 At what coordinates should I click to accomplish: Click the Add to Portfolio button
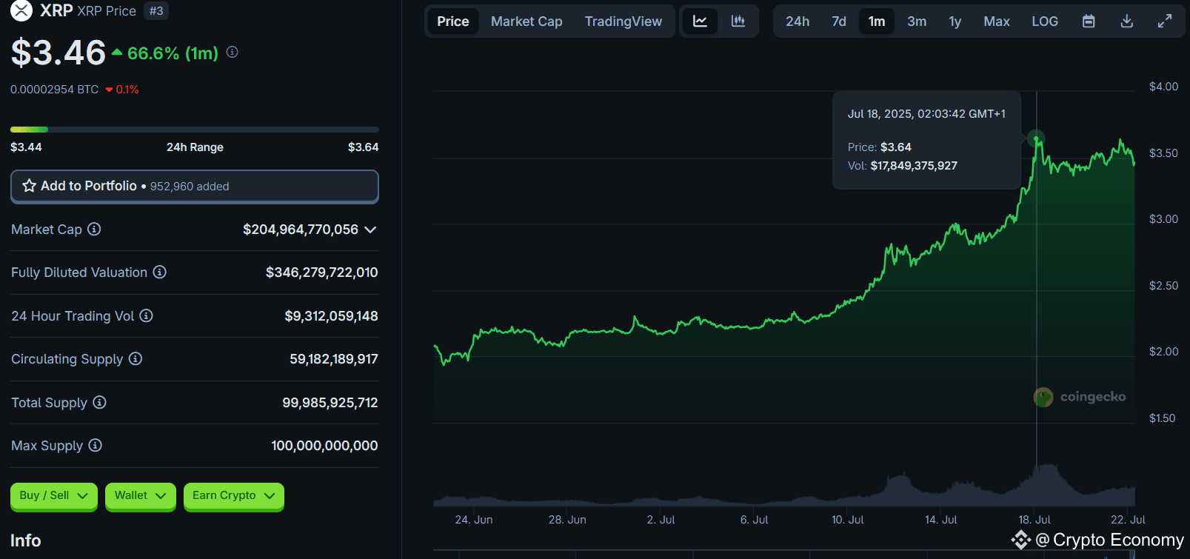click(x=195, y=186)
